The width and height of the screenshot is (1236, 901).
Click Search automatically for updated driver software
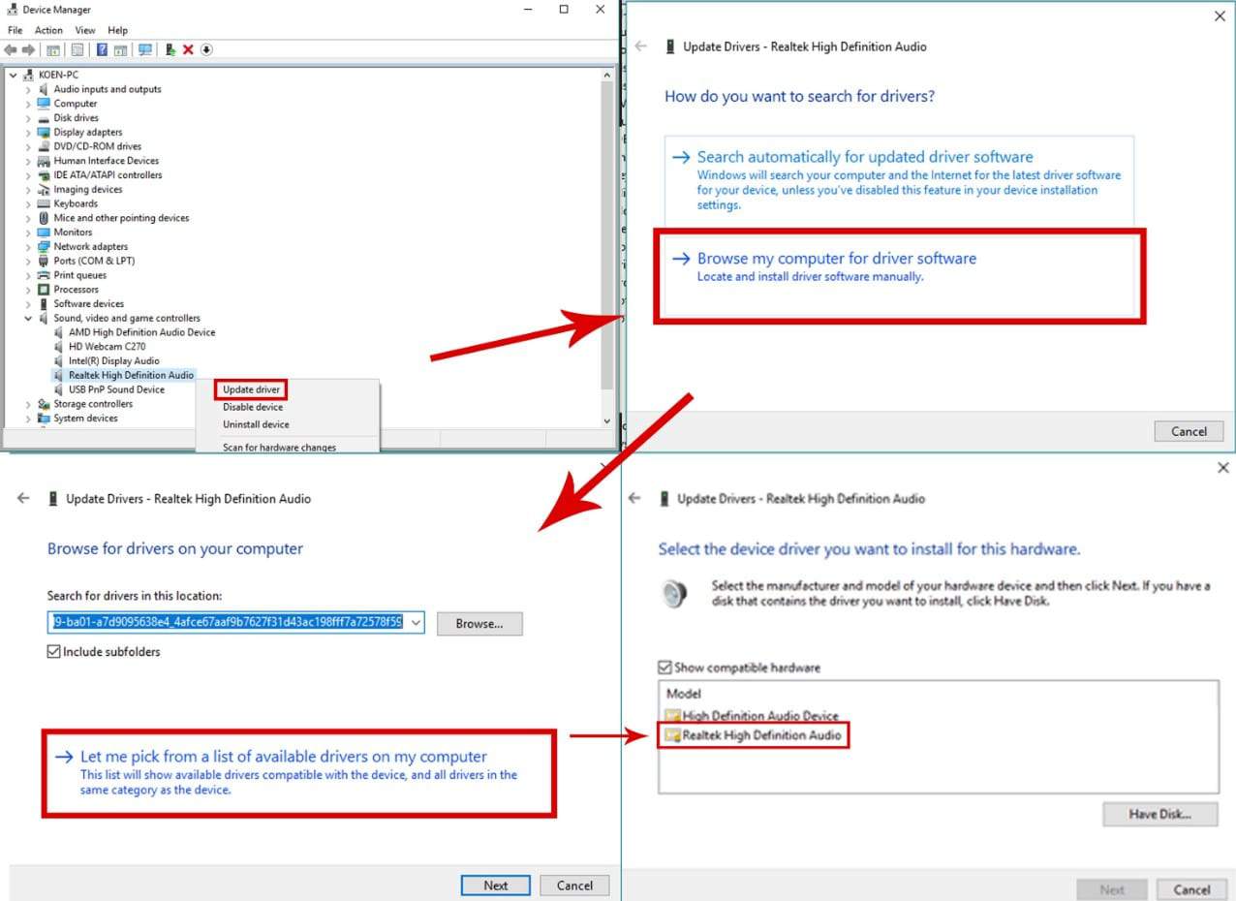pyautogui.click(x=865, y=157)
